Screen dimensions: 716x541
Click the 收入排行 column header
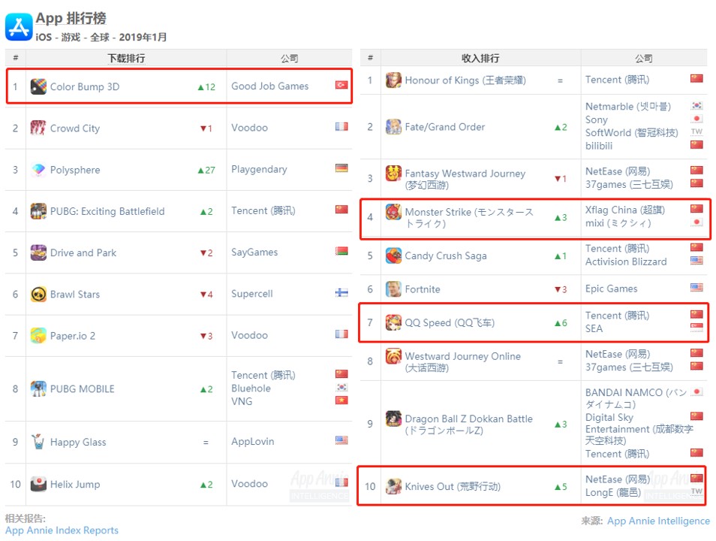(x=480, y=59)
